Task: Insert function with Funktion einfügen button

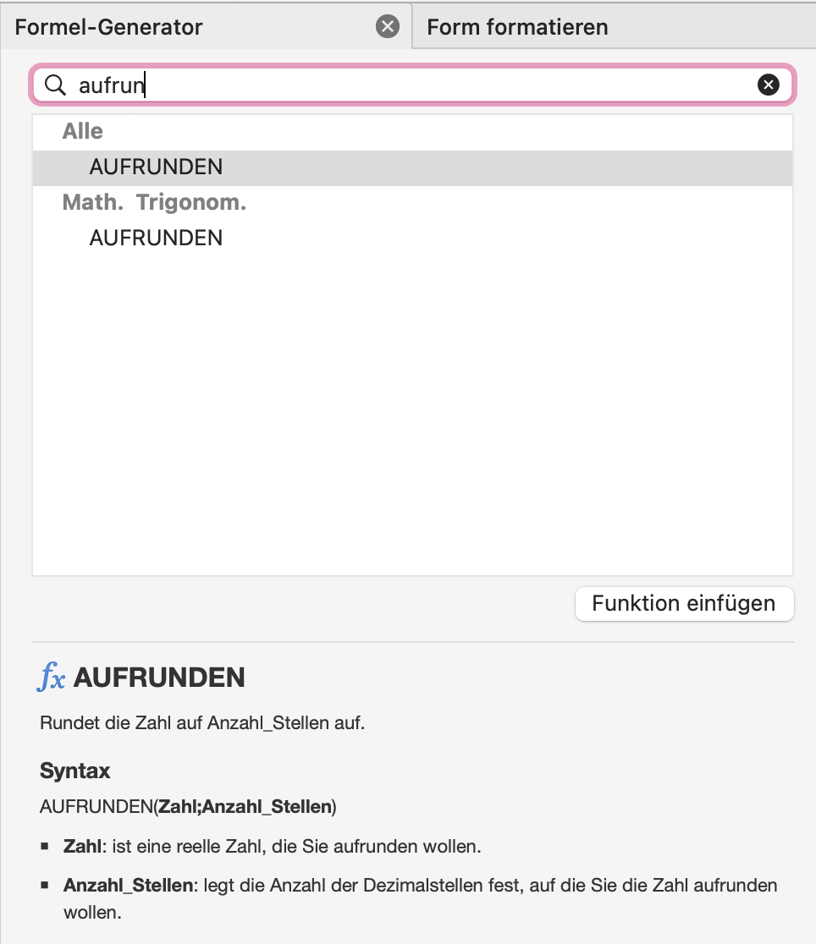Action: 684,603
